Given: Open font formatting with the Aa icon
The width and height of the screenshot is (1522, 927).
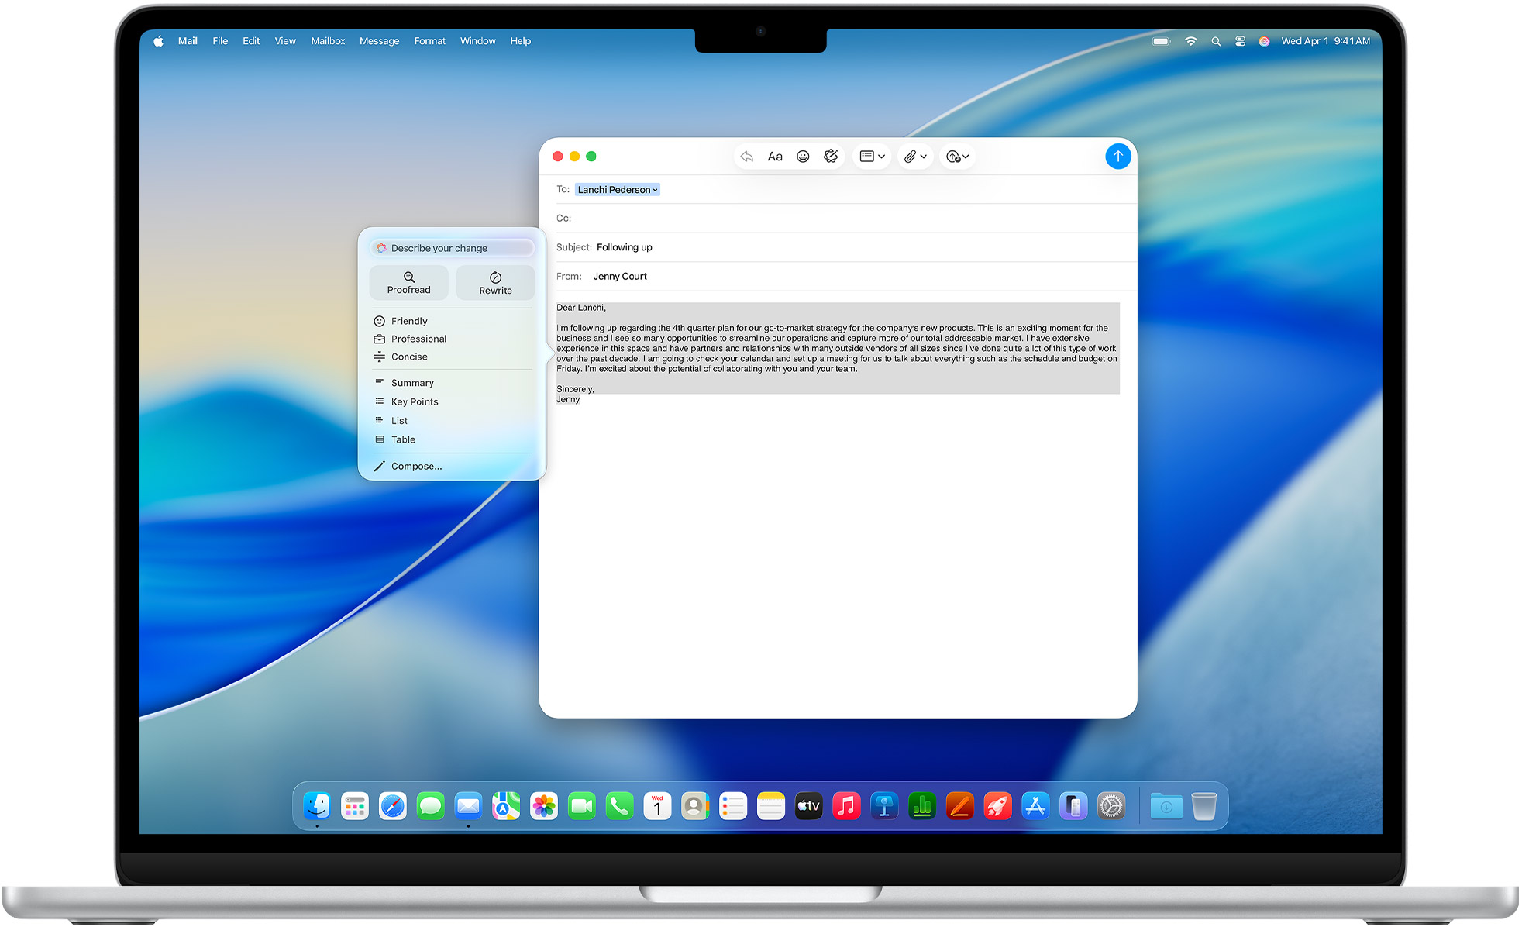Looking at the screenshot, I should pos(775,156).
